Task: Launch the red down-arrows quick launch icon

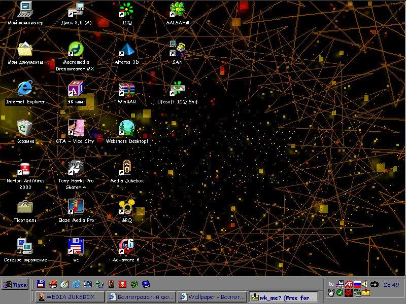Action: pyautogui.click(x=122, y=284)
